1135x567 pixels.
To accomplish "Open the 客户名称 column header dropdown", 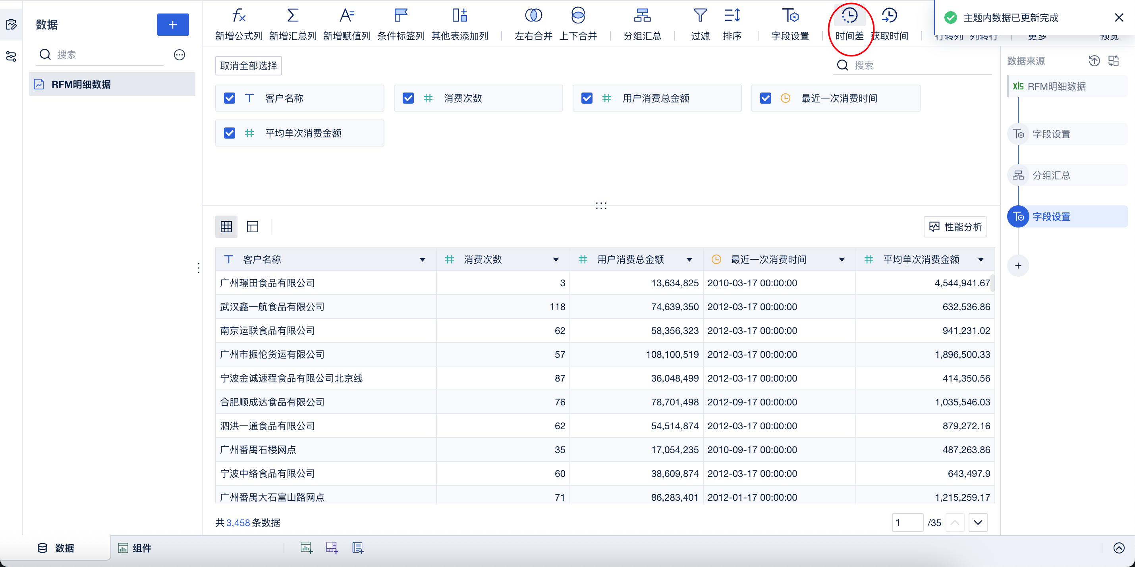I will [422, 260].
